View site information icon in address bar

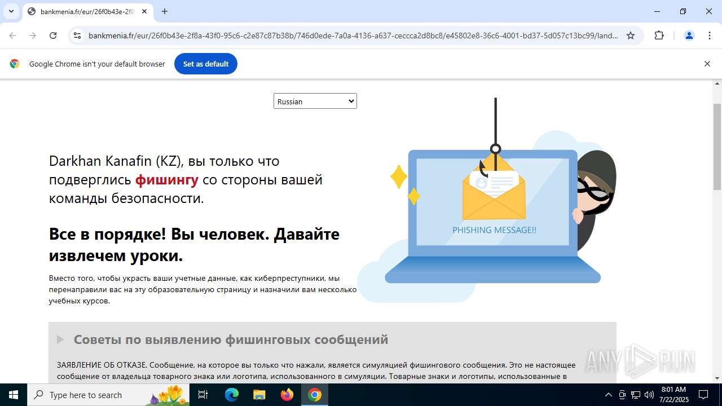78,36
